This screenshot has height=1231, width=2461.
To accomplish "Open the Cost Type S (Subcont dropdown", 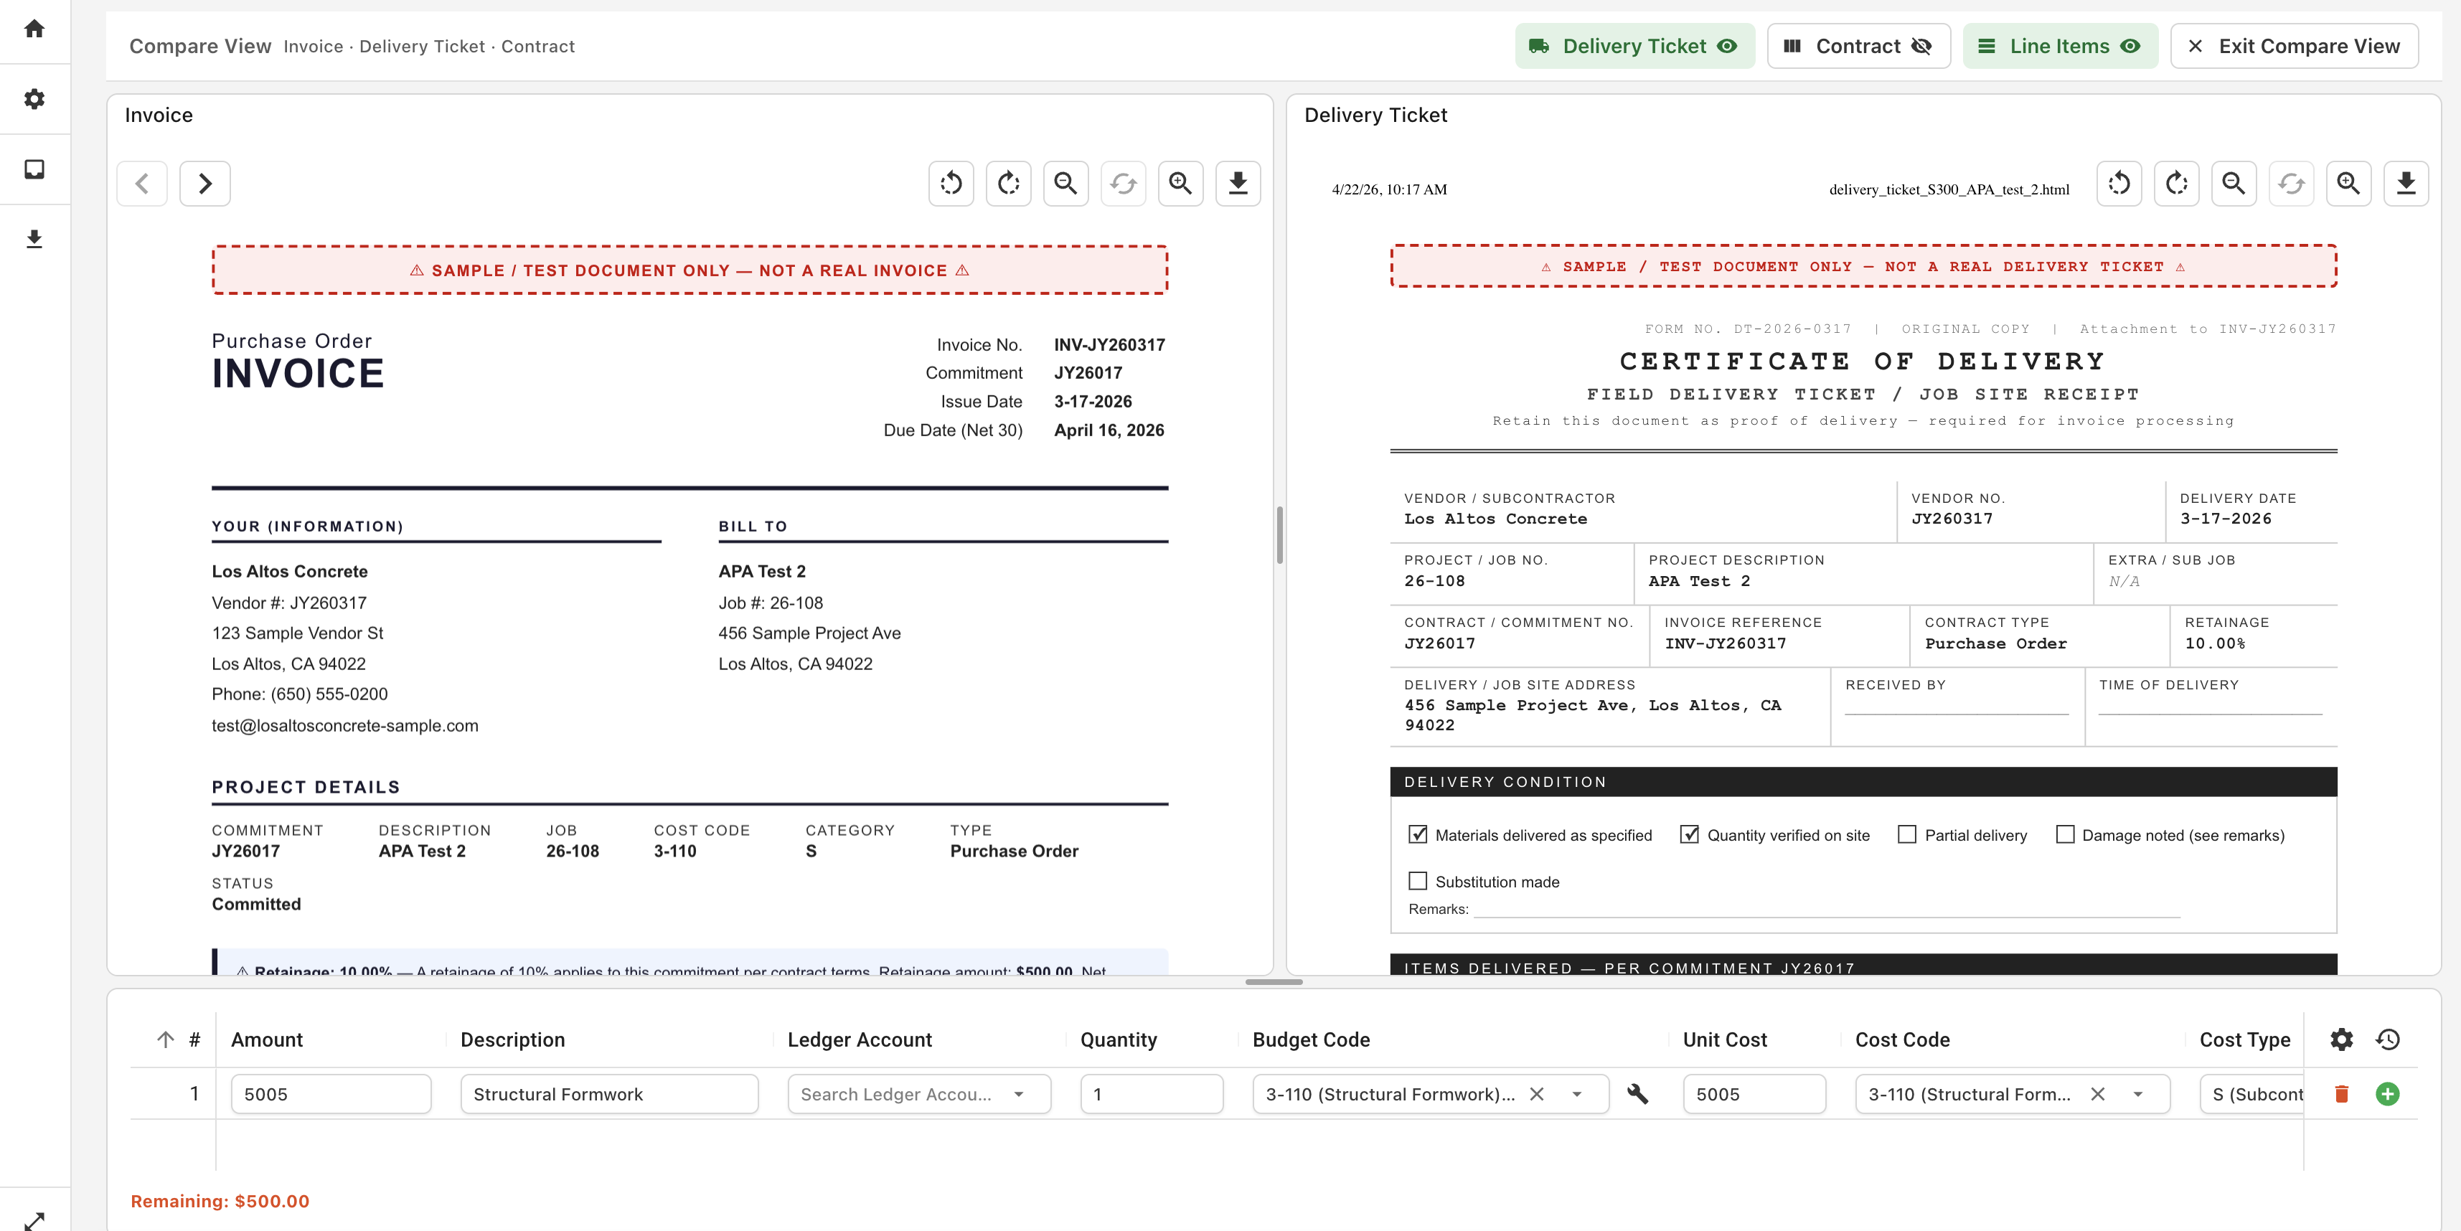I will [x=2251, y=1095].
